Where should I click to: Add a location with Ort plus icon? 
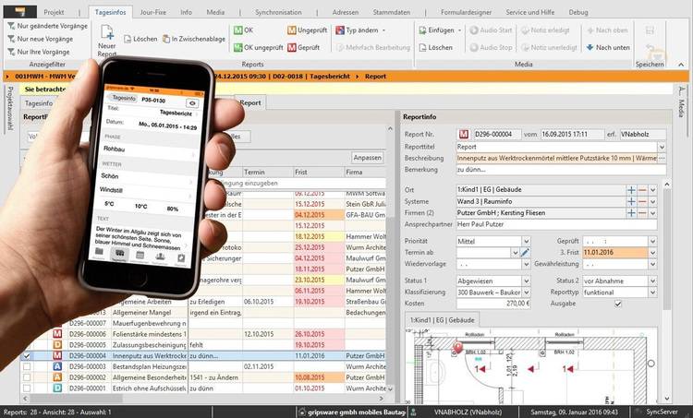[x=631, y=189]
